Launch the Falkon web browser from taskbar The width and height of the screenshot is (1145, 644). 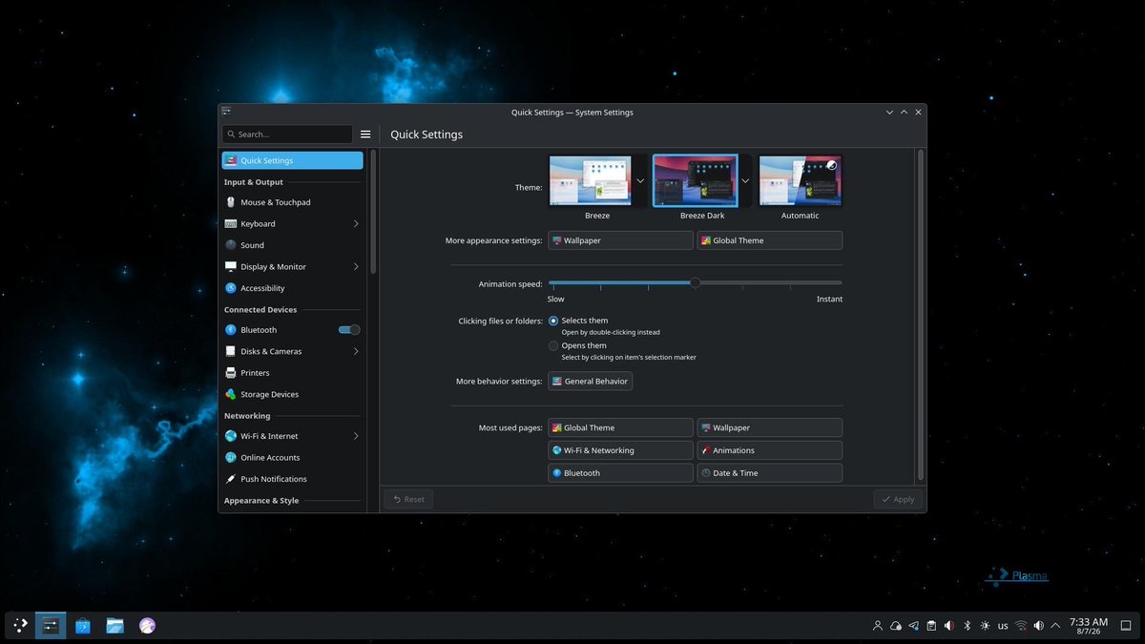tap(147, 626)
